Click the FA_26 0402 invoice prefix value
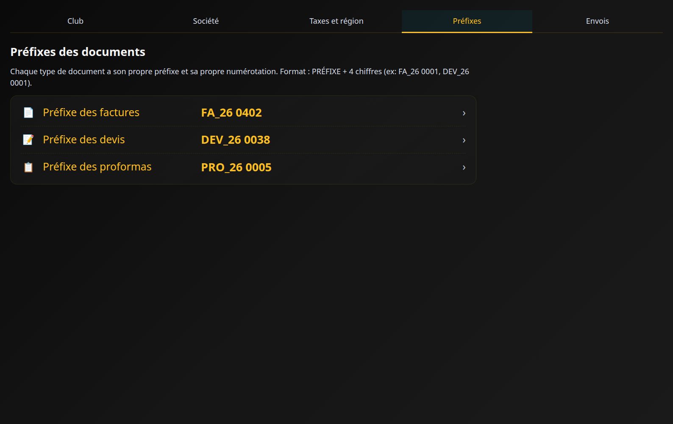 tap(231, 113)
